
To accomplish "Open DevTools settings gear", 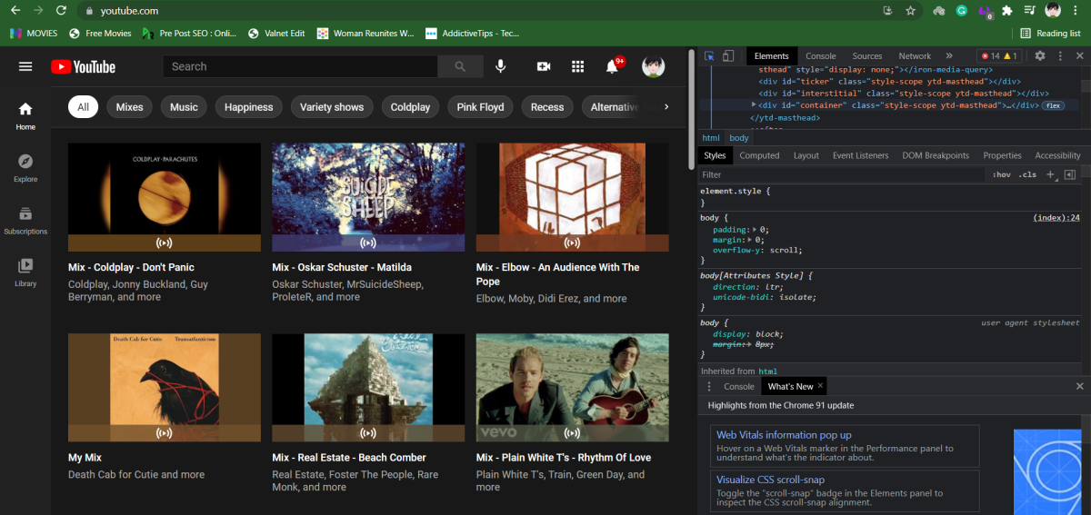I will pos(1040,56).
